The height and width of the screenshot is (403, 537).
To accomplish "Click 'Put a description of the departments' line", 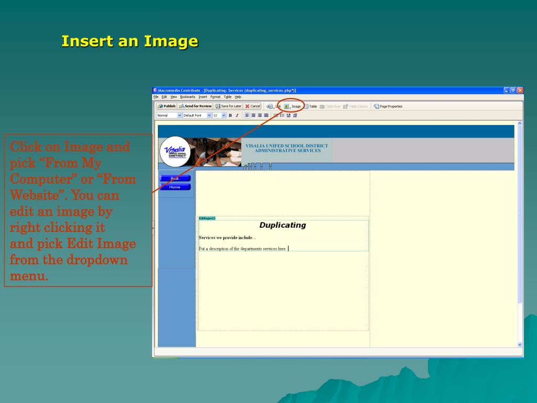I will point(242,249).
